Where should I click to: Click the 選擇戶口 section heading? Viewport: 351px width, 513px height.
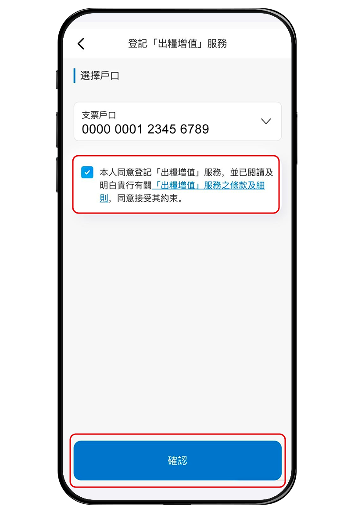click(x=100, y=75)
